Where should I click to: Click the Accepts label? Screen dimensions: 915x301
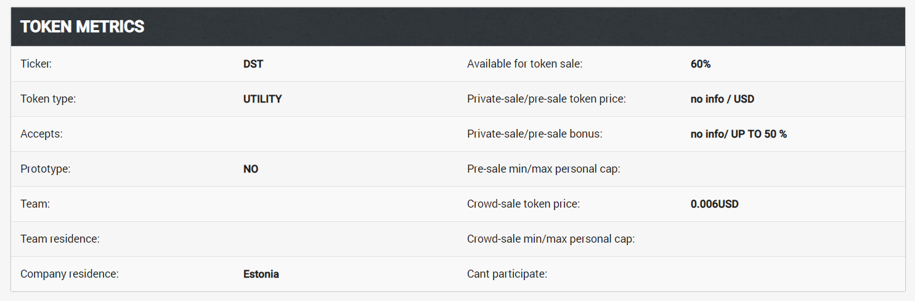point(41,134)
